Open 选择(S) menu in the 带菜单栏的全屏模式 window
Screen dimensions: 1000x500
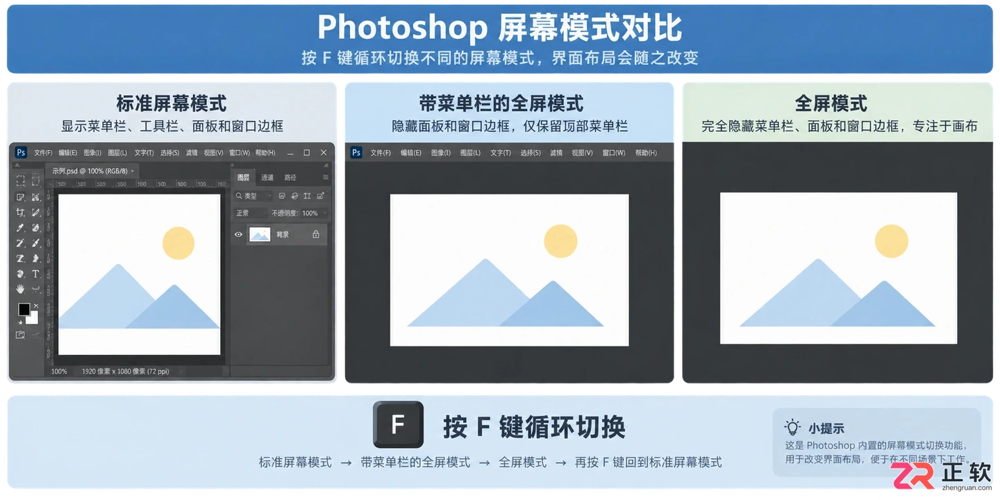(531, 153)
